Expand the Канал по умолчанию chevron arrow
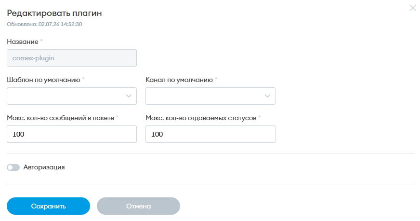 pyautogui.click(x=267, y=96)
